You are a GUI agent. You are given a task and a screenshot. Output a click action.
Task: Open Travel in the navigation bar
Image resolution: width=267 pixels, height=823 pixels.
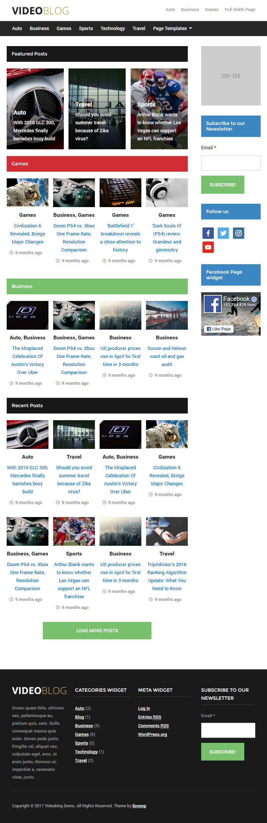(x=139, y=28)
